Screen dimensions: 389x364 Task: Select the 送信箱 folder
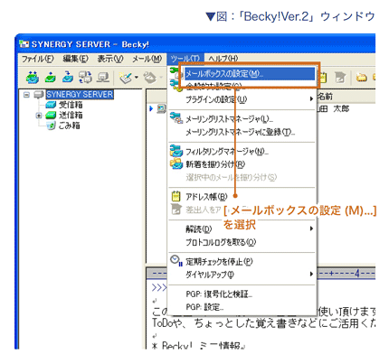[71, 115]
